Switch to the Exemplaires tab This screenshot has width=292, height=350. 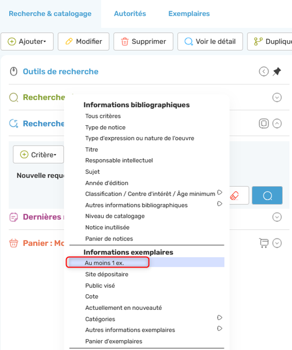click(x=189, y=14)
